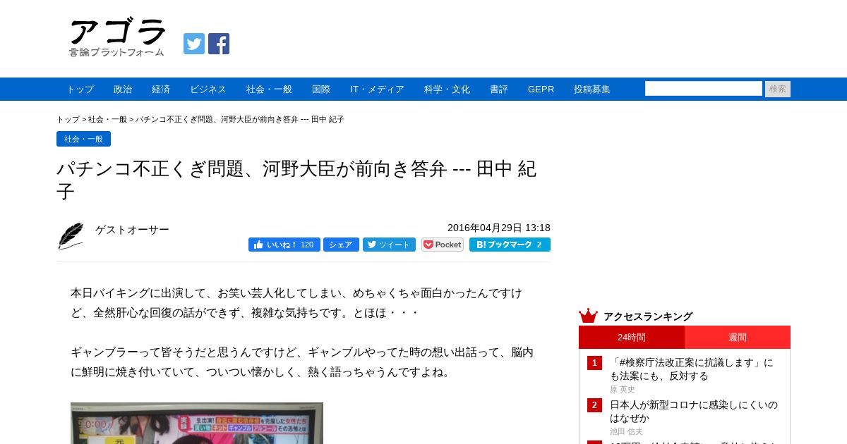
Task: Click トップ in the breadcrumb
Action: (68, 120)
